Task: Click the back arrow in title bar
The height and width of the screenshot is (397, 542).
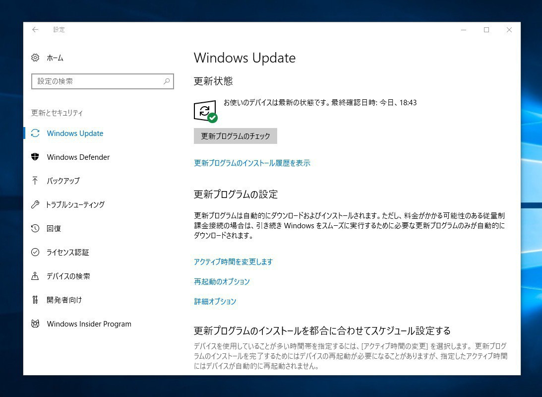Action: [35, 30]
